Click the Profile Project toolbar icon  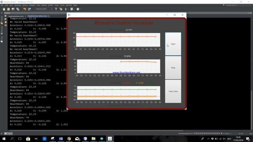point(78,9)
